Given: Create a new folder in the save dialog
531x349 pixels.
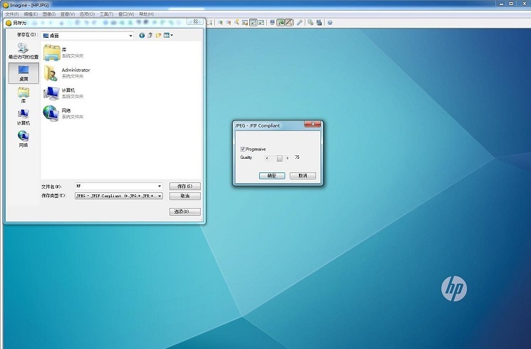Looking at the screenshot, I should point(159,35).
